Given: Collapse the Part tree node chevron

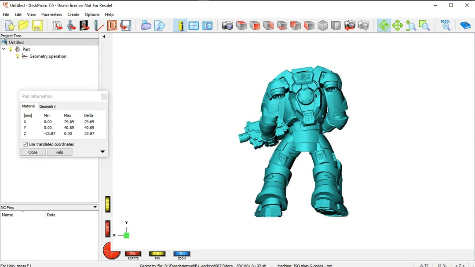Looking at the screenshot, I should (4, 49).
